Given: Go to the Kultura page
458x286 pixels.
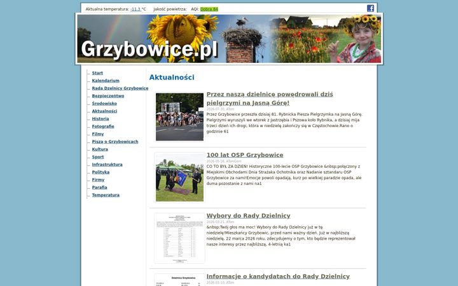Looking at the screenshot, I should pos(100,149).
